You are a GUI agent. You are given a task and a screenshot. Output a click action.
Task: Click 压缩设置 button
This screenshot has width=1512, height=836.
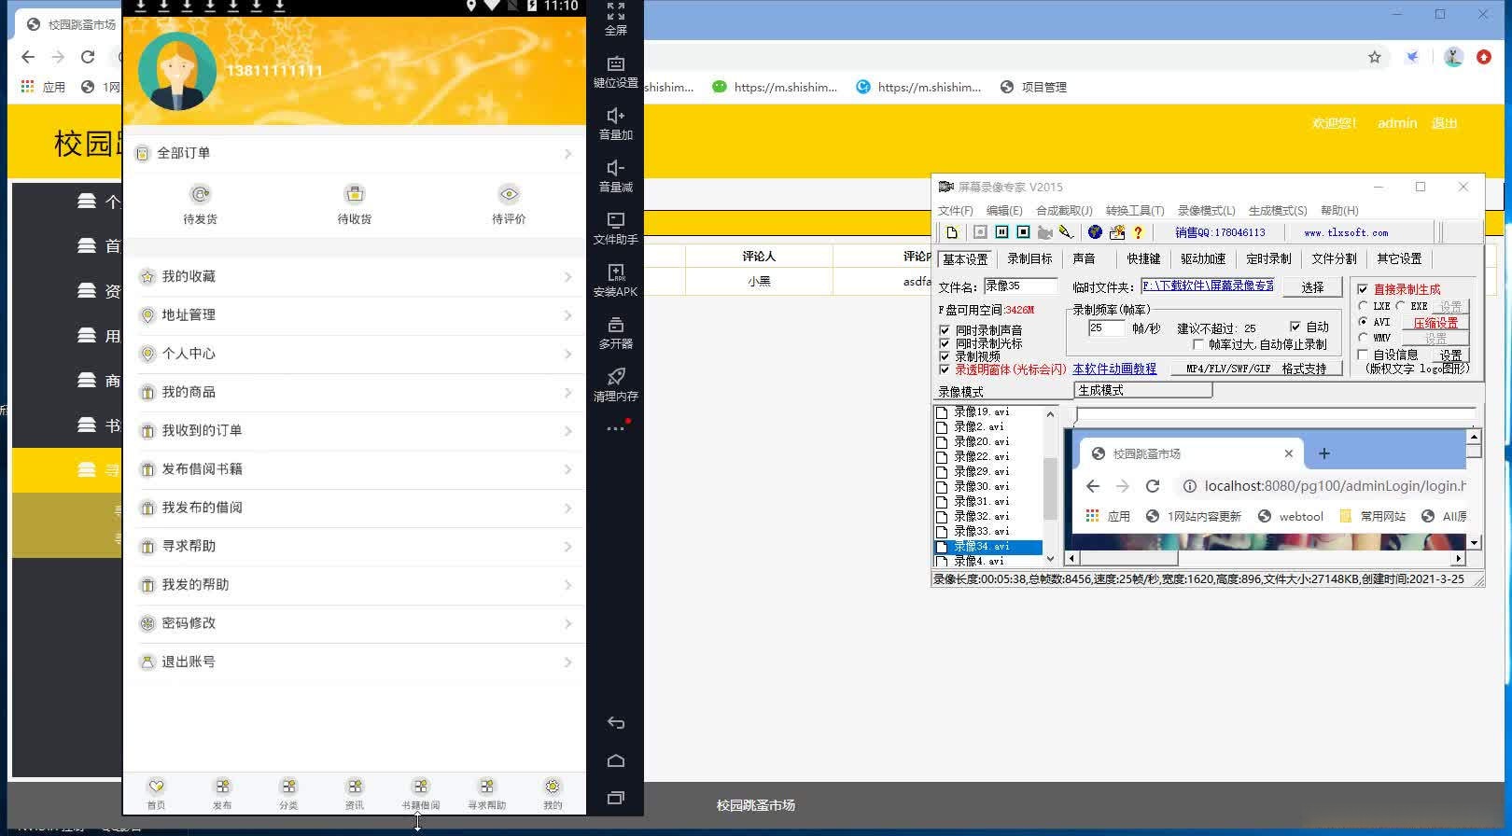[1435, 323]
